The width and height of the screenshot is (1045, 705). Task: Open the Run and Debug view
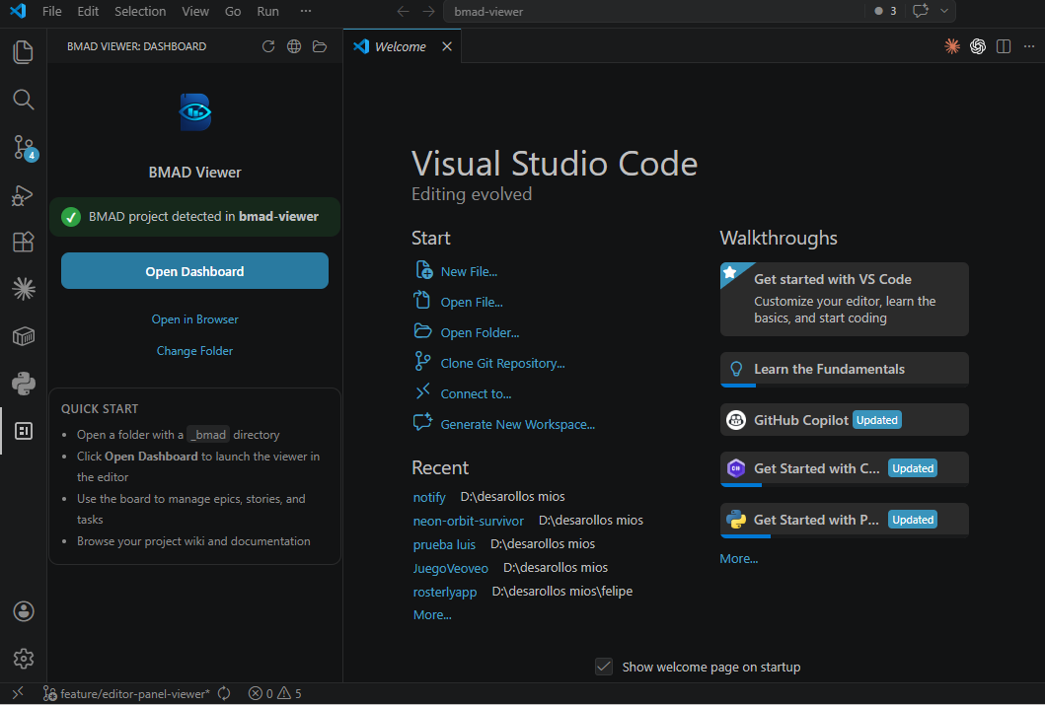[23, 195]
